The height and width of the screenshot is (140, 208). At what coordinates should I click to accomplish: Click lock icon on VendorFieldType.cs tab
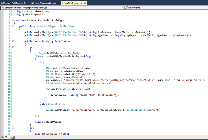click(x=81, y=3)
